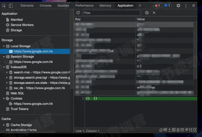Open the Trust Tokens item
This screenshot has height=137, width=202.
click(x=20, y=109)
